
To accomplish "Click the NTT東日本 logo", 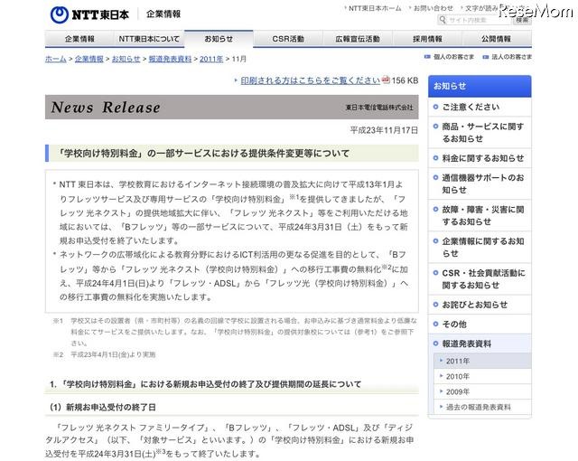I will [x=89, y=14].
